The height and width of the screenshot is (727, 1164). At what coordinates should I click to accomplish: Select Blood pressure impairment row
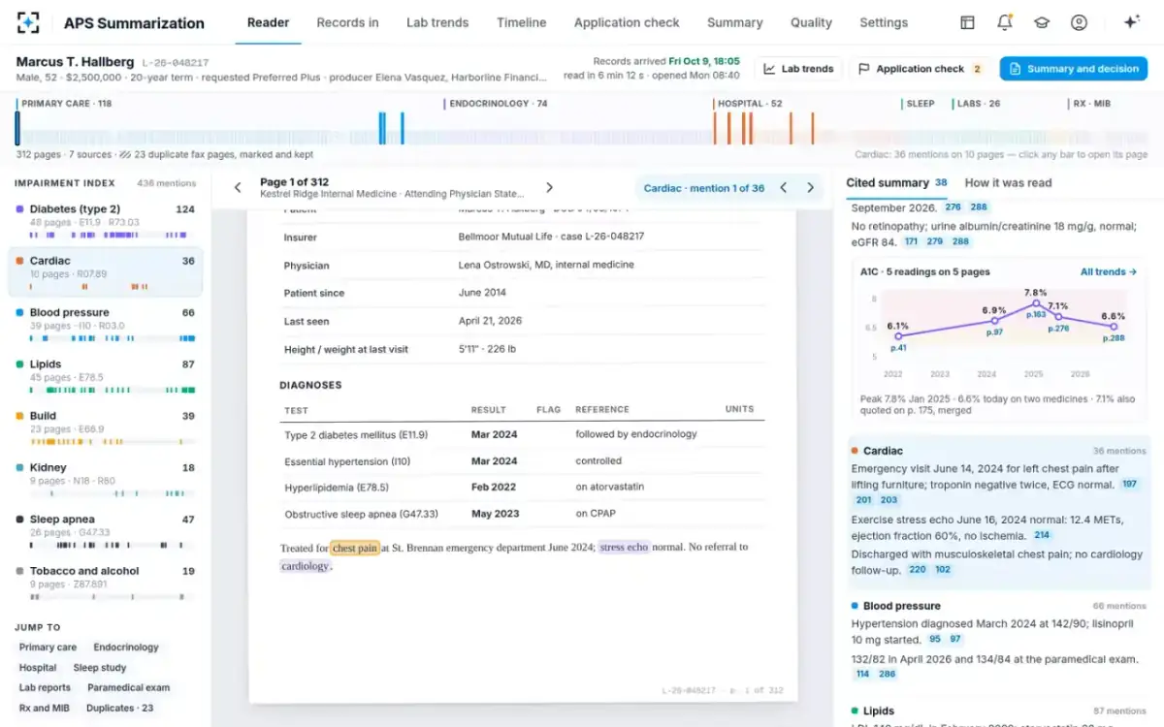tap(106, 325)
